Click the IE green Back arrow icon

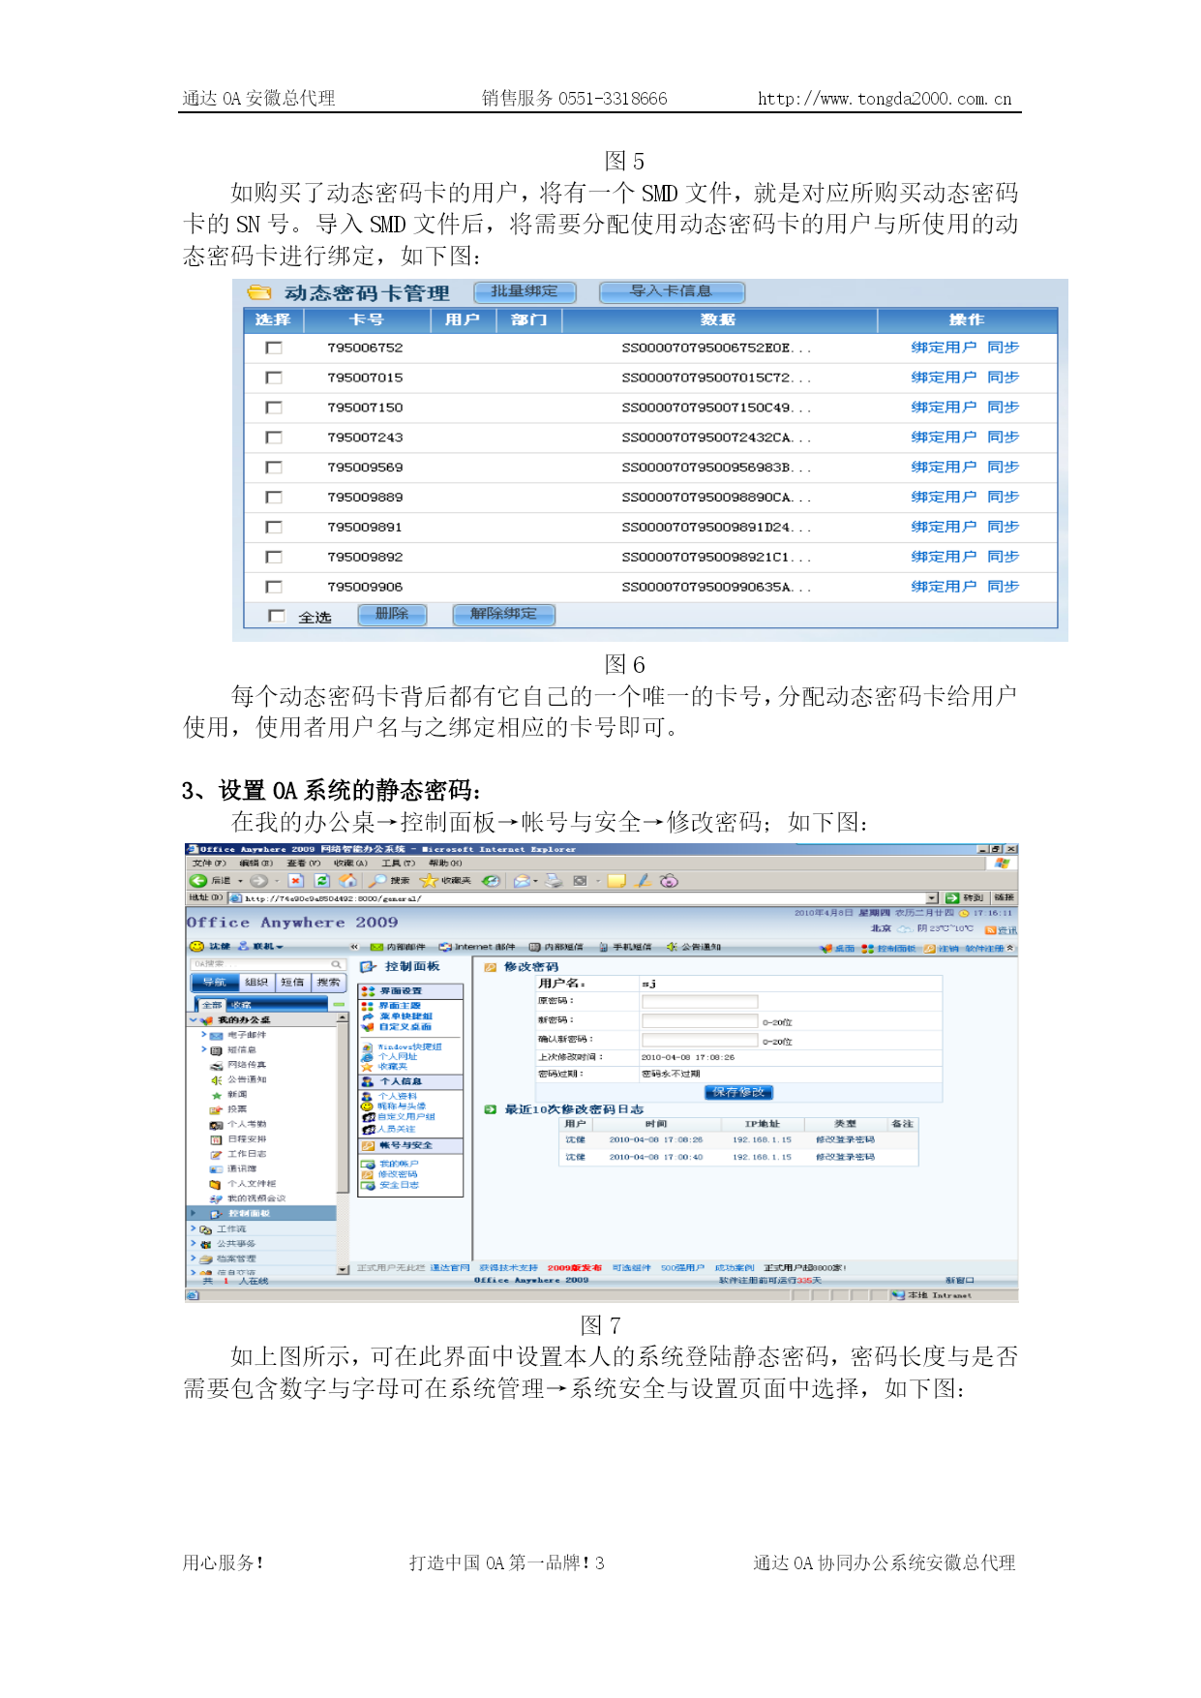198,881
